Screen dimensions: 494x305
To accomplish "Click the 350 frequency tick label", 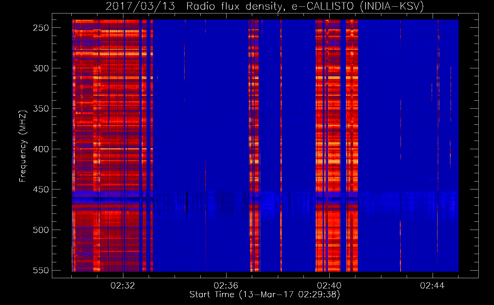I will tap(41, 109).
